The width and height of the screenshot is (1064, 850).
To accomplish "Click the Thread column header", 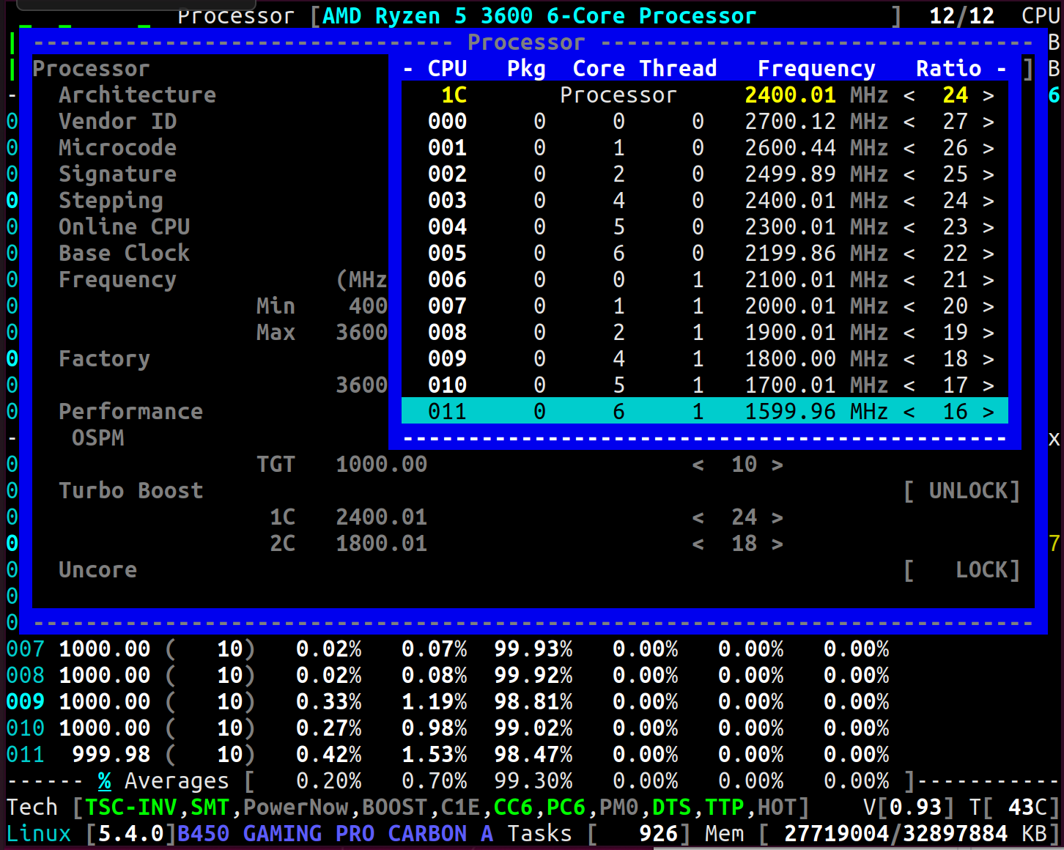I will pos(678,69).
